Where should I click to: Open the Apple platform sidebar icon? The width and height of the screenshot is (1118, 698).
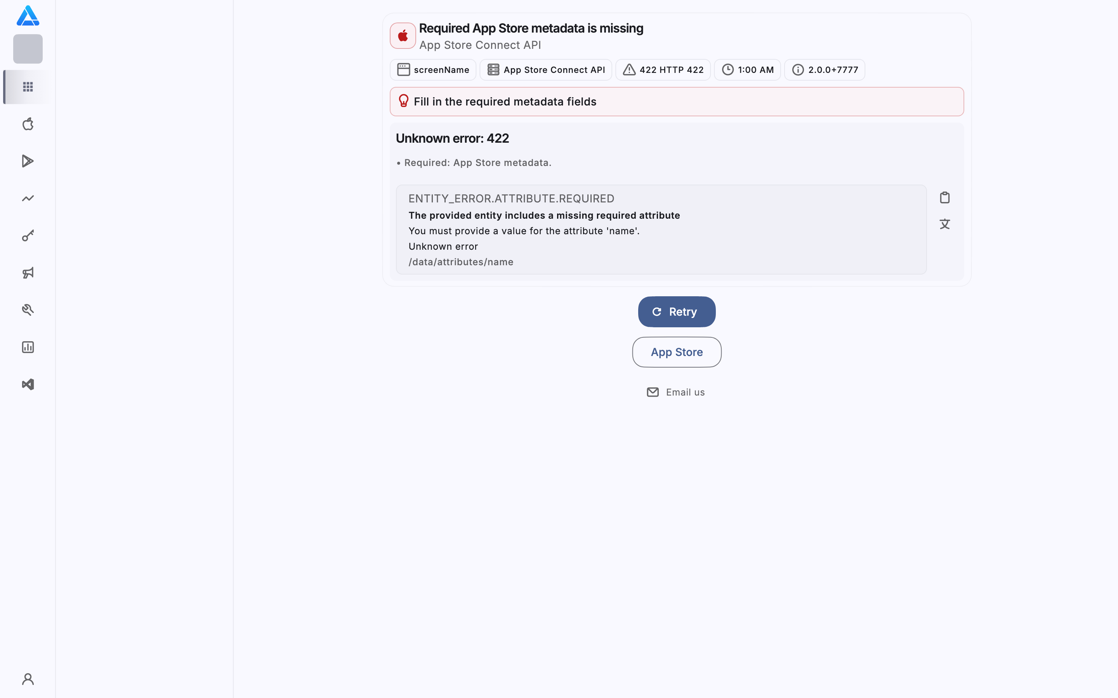(28, 124)
